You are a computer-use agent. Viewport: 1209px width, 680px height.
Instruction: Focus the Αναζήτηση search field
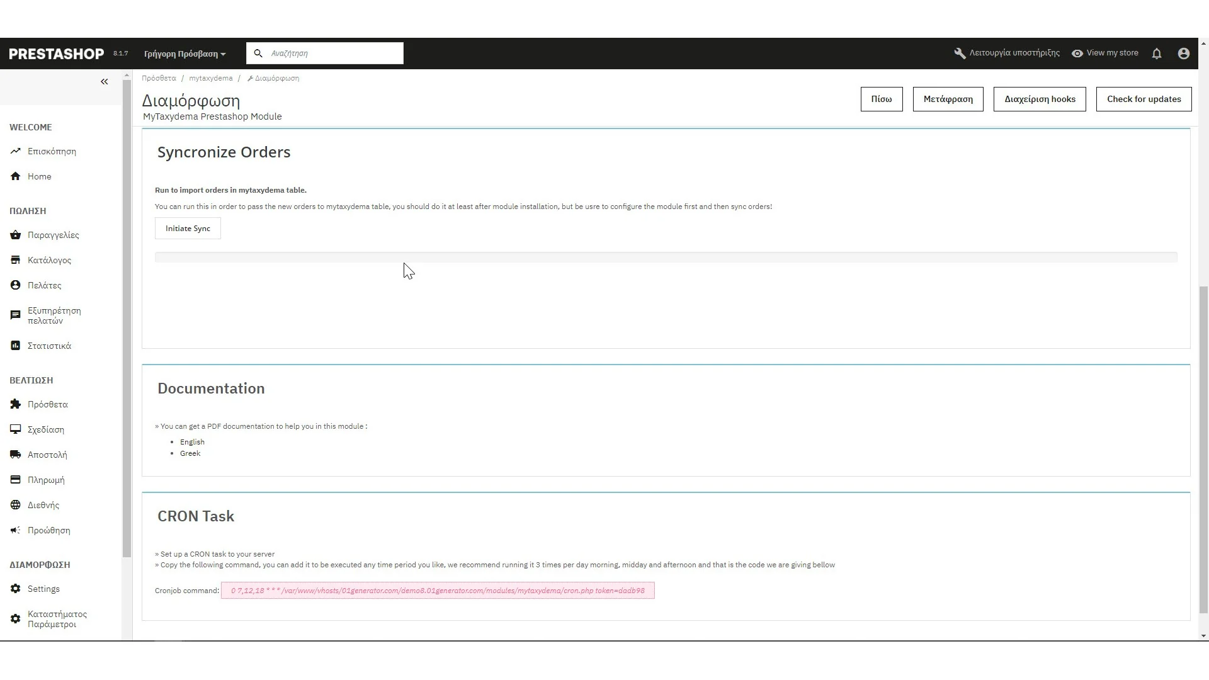point(334,54)
